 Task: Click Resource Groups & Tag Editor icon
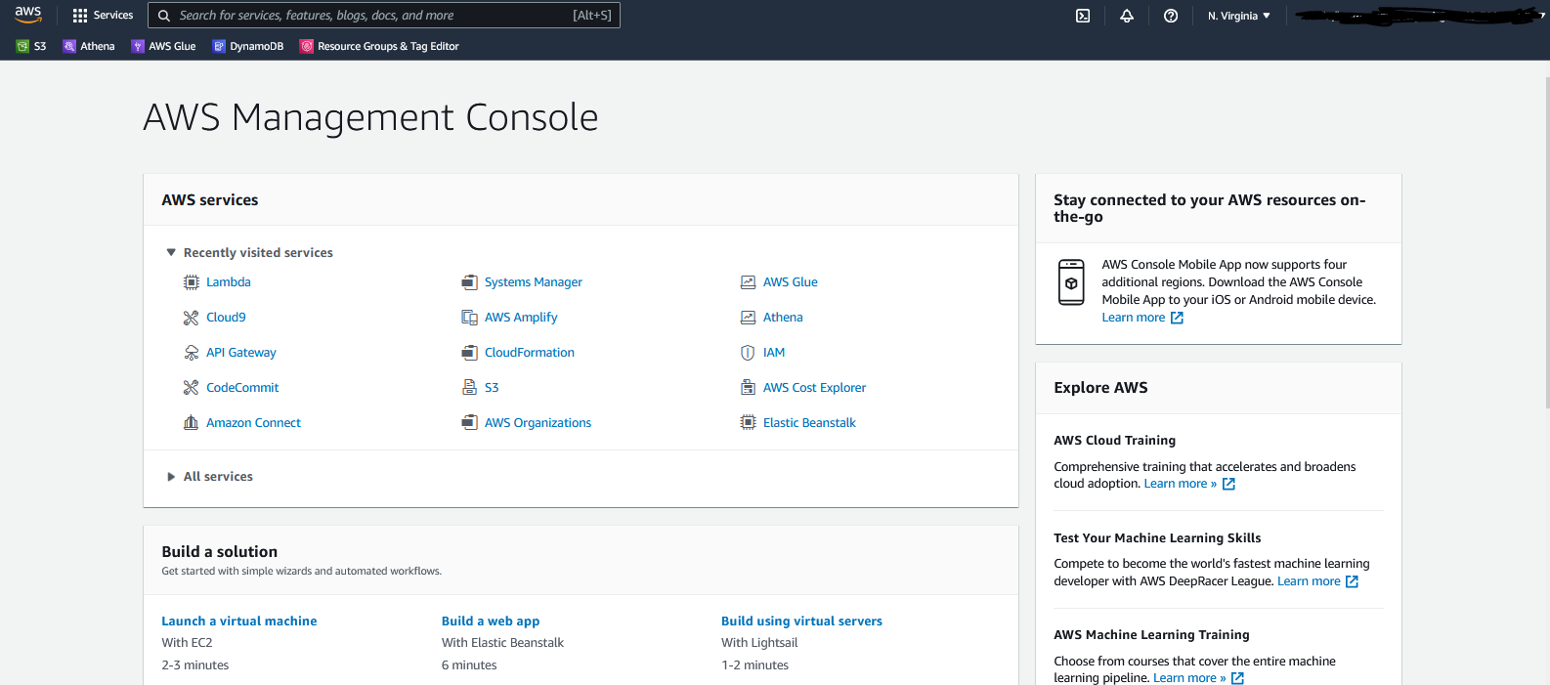pyautogui.click(x=307, y=46)
